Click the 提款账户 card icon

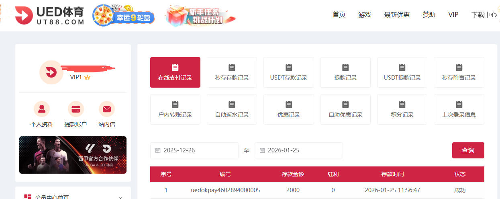76,109
